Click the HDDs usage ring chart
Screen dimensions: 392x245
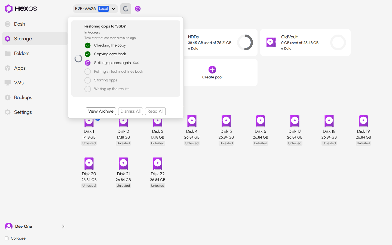245,42
